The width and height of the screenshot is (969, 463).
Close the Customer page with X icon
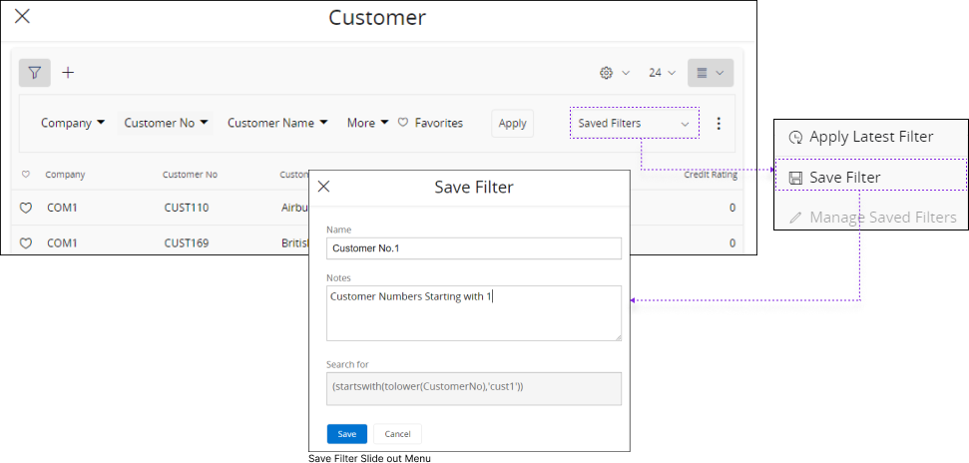22,17
